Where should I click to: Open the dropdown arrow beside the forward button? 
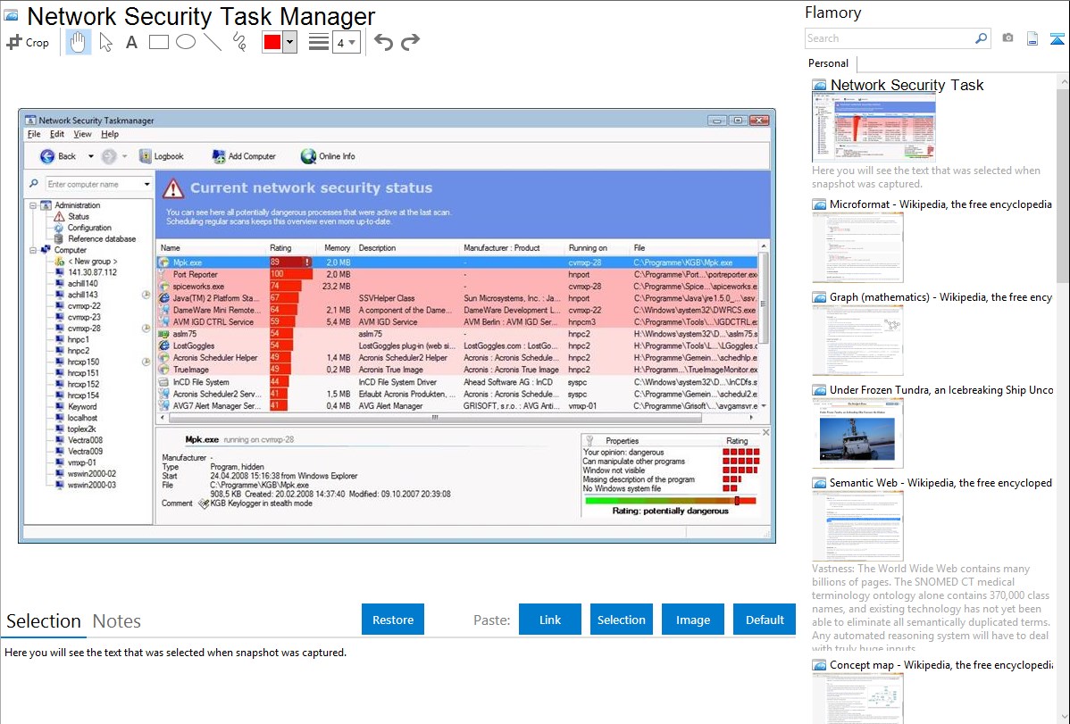(124, 156)
